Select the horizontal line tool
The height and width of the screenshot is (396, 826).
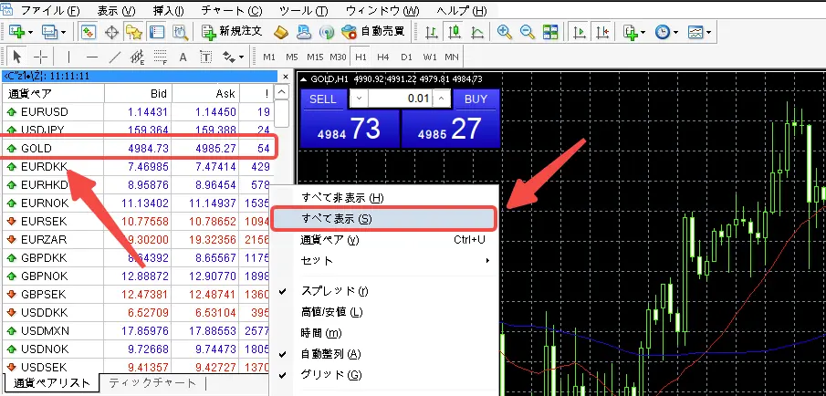click(91, 57)
